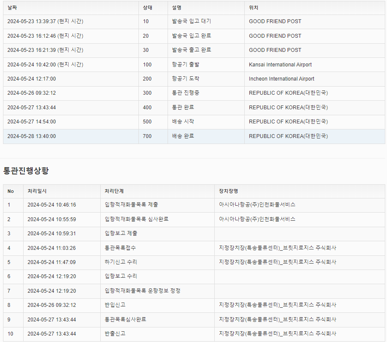Click the 발송국 출고 완료 description

pos(192,50)
